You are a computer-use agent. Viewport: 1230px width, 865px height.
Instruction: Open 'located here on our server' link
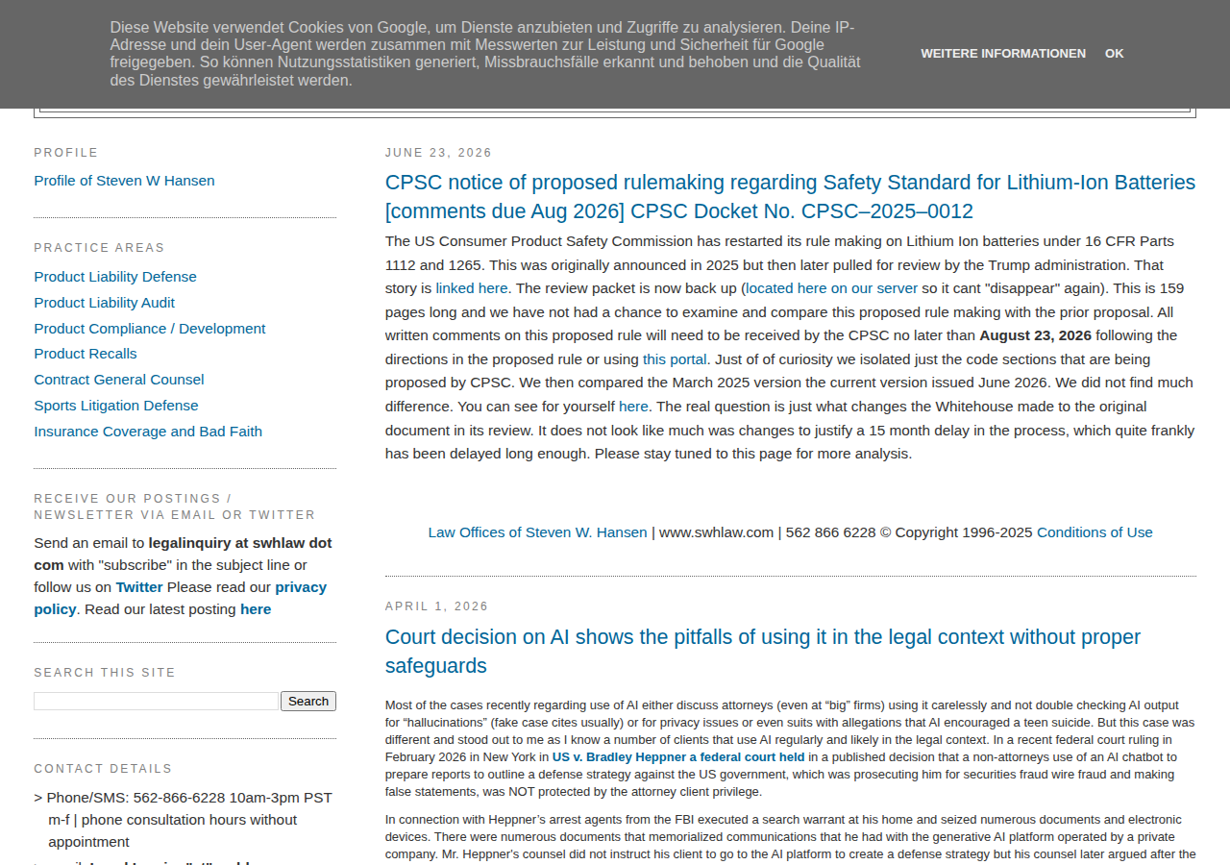[831, 288]
